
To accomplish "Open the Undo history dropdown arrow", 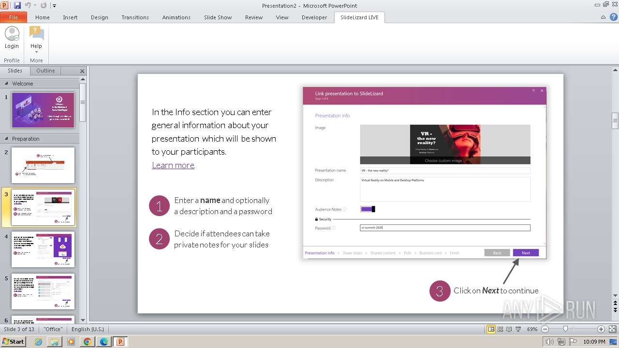I will click(x=35, y=5).
